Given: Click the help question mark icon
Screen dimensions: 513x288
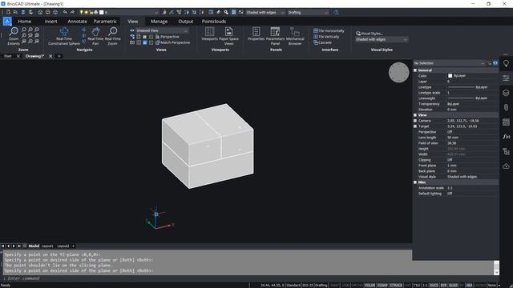Looking at the screenshot, I should tap(336, 13).
